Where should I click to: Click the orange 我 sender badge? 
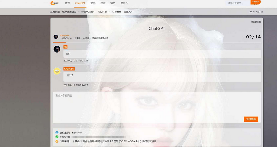[x=65, y=47]
